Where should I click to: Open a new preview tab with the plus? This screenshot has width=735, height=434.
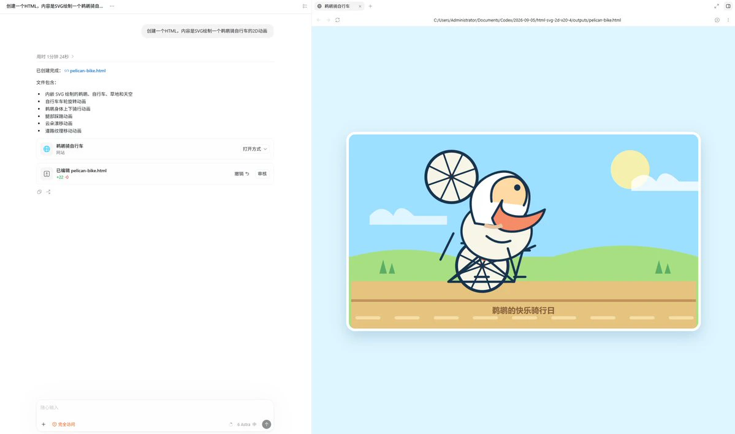[x=370, y=6]
